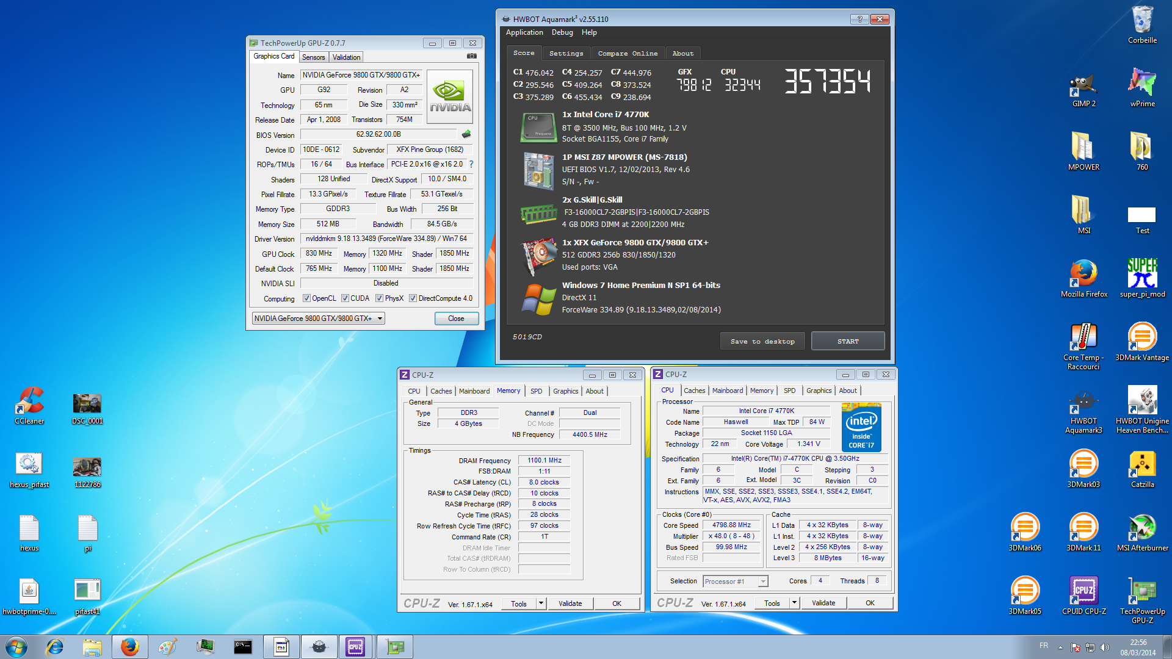Click START button in Aquamark
The height and width of the screenshot is (659, 1172).
pyautogui.click(x=848, y=341)
